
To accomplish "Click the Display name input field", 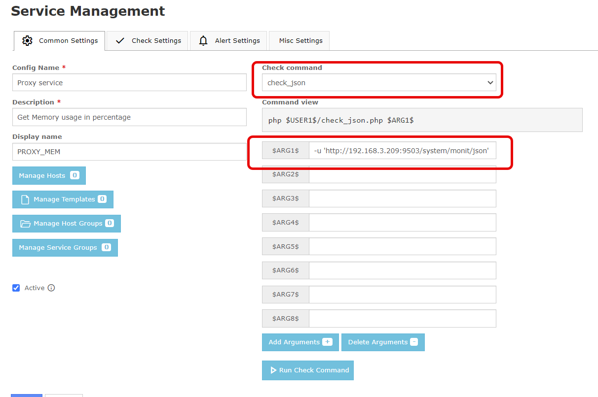I will point(129,152).
